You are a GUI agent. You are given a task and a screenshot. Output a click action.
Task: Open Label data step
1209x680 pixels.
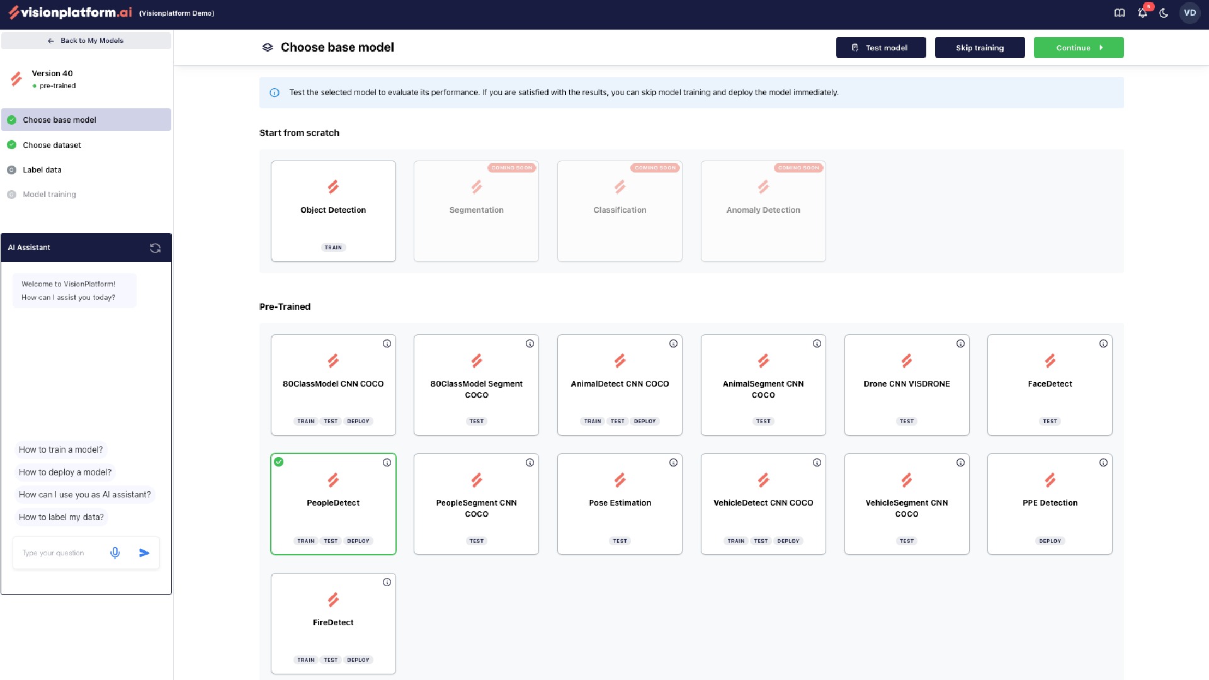pyautogui.click(x=86, y=170)
